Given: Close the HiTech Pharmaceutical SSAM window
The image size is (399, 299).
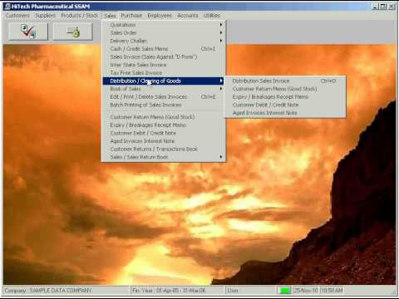Looking at the screenshot, I should (392, 7).
